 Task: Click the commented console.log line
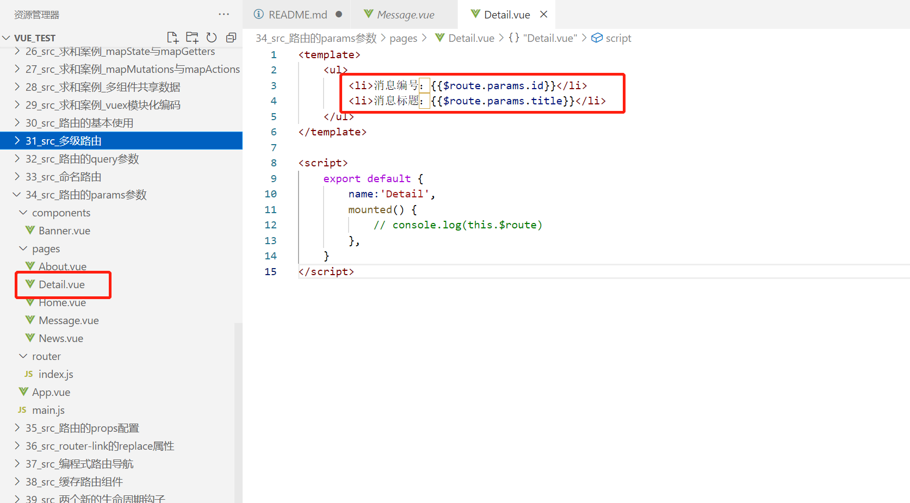click(x=457, y=225)
